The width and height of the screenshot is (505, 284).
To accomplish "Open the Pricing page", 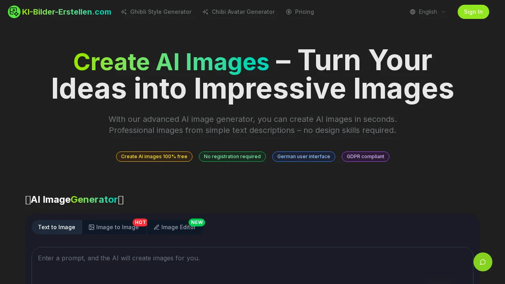I will coord(304,12).
